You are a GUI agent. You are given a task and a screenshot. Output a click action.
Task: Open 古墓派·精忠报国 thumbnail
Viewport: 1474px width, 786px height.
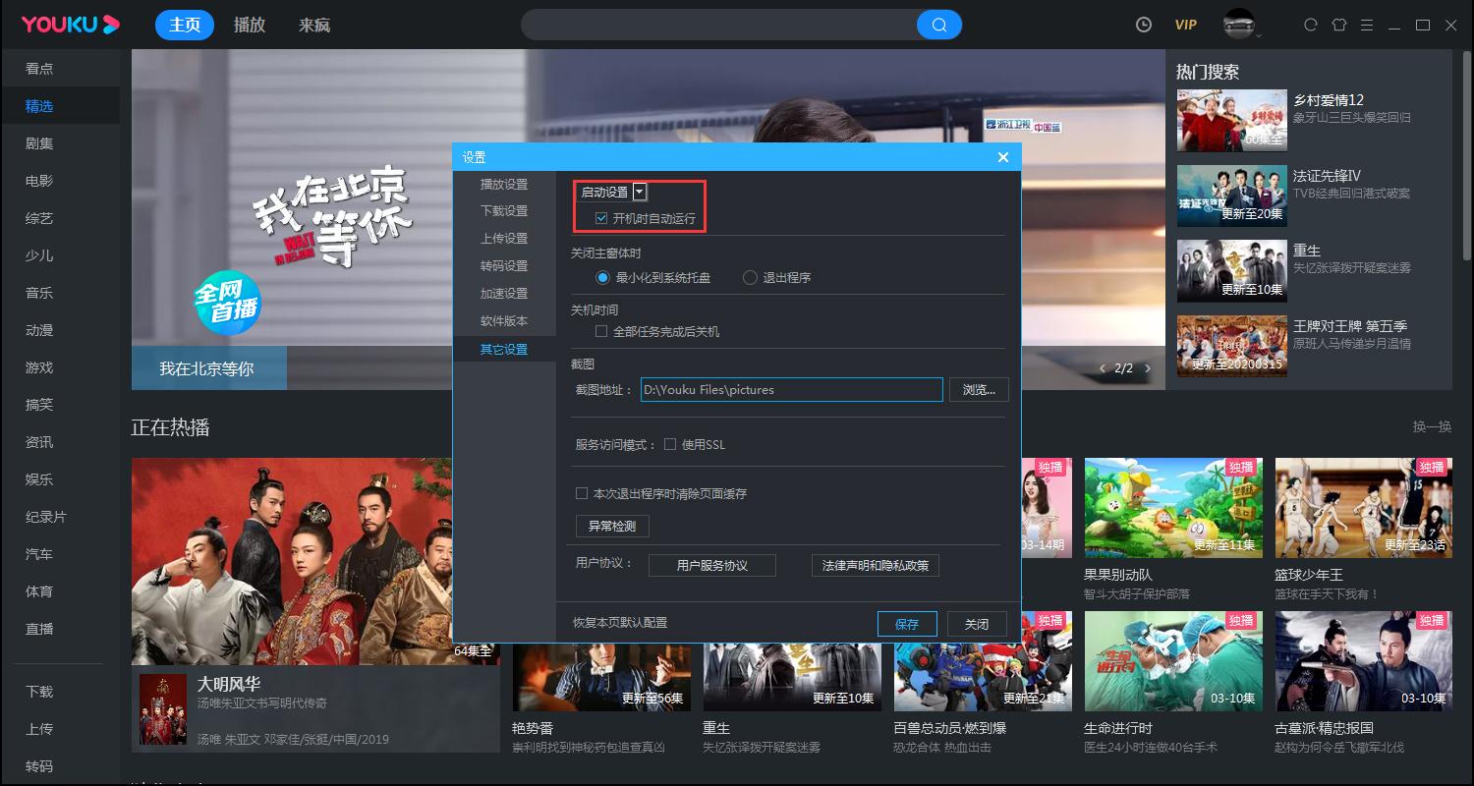pyautogui.click(x=1363, y=661)
